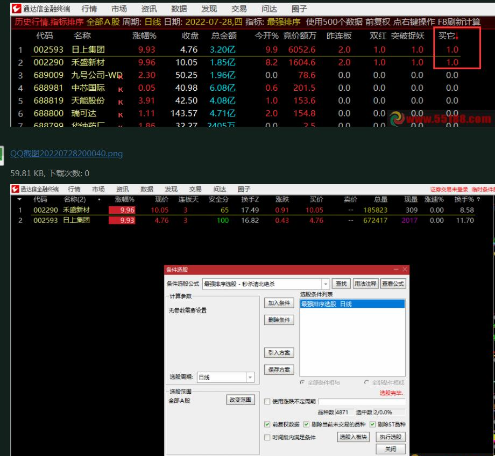Click the 安全分 column header
495x456 pixels.
[x=218, y=199]
